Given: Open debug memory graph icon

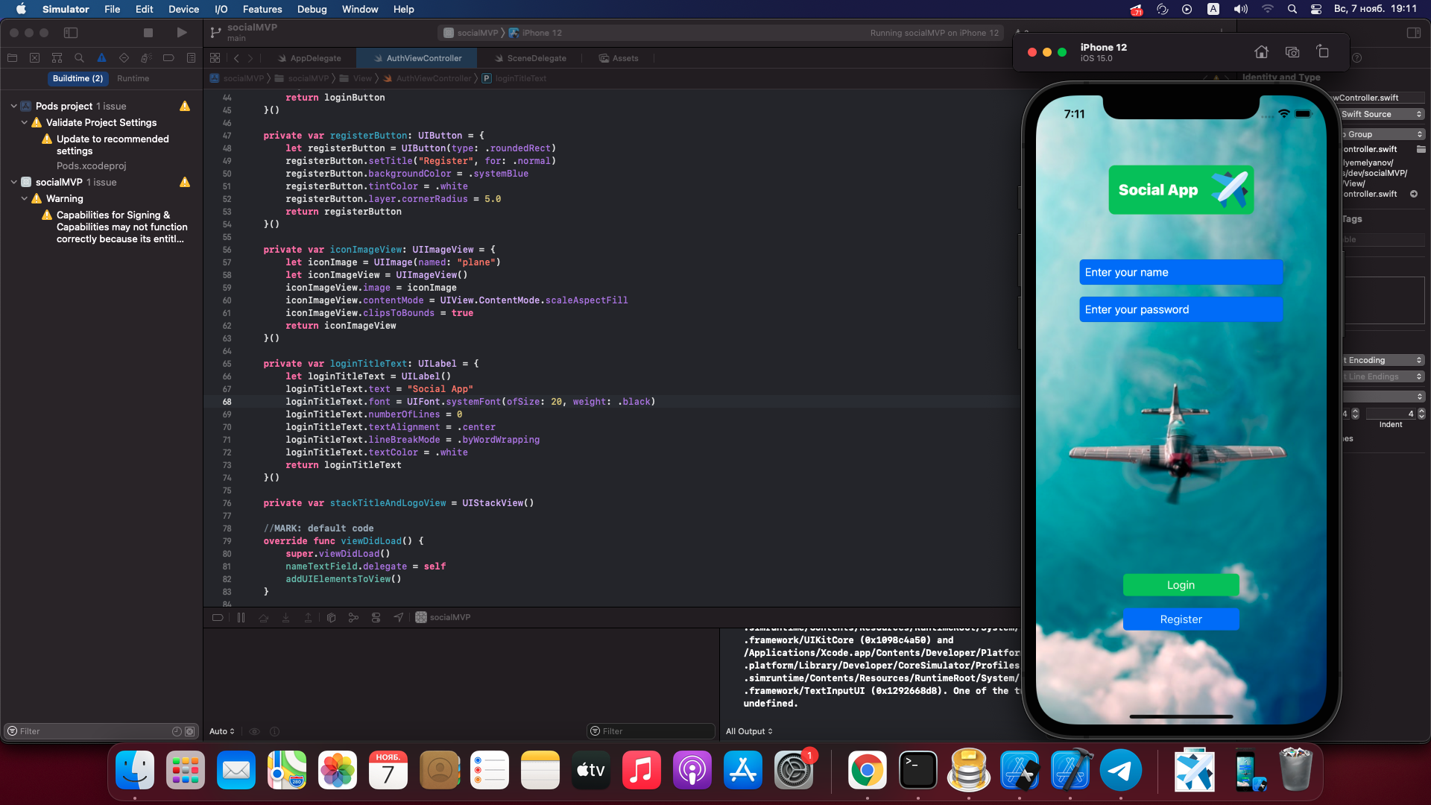Looking at the screenshot, I should pos(353,617).
